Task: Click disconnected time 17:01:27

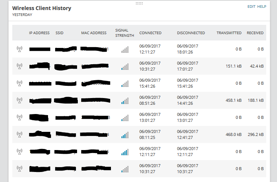Action: 185,69
